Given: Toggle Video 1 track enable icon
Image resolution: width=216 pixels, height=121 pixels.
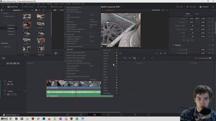Looking at the screenshot, I should [12, 84].
